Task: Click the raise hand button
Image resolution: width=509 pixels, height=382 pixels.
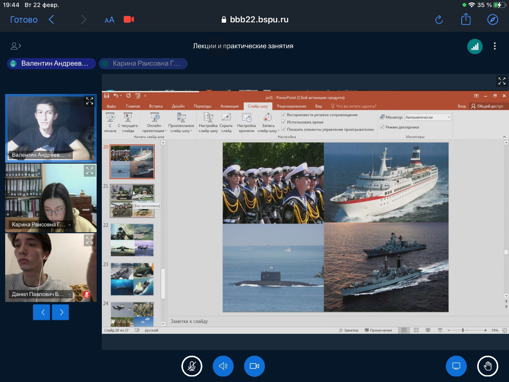Action: pos(488,366)
